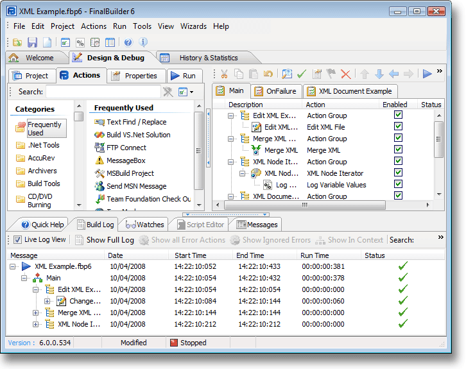Open the Wizards menu
The width and height of the screenshot is (466, 369).
[x=193, y=26]
